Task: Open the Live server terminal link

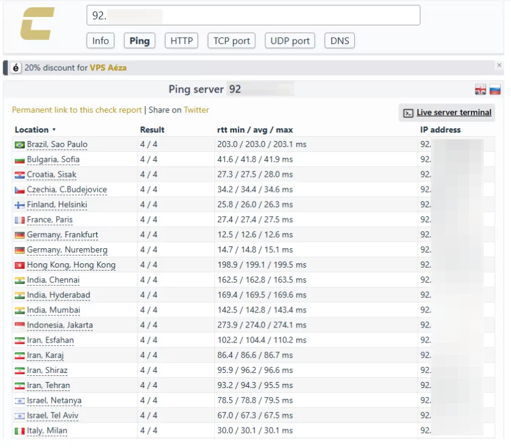Action: tap(454, 113)
